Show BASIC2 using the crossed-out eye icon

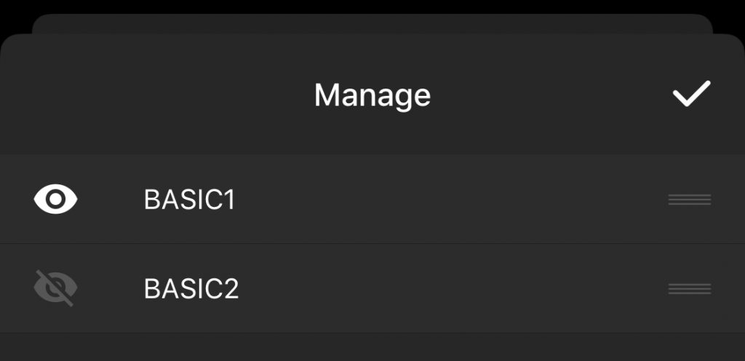(55, 288)
